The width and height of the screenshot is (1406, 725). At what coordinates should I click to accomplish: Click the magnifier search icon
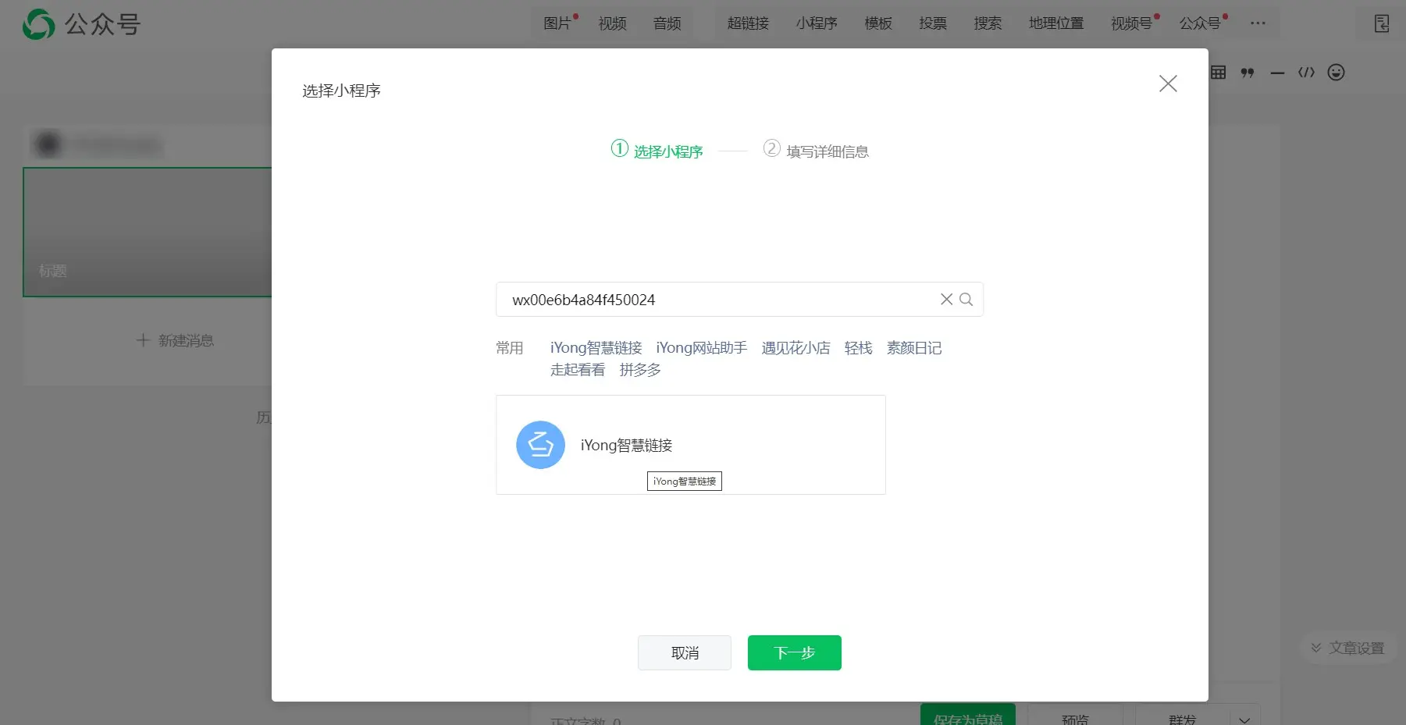(x=966, y=300)
